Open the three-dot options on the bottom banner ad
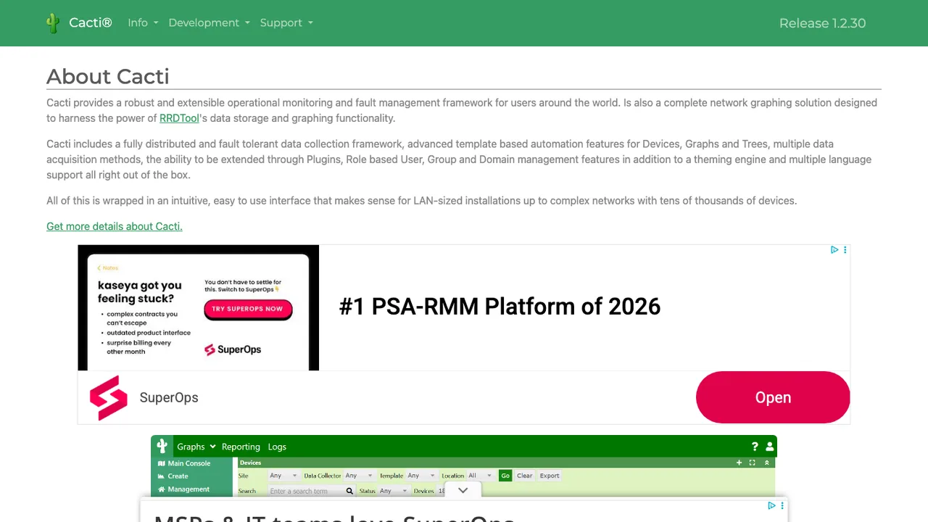The height and width of the screenshot is (522, 928). (x=782, y=505)
